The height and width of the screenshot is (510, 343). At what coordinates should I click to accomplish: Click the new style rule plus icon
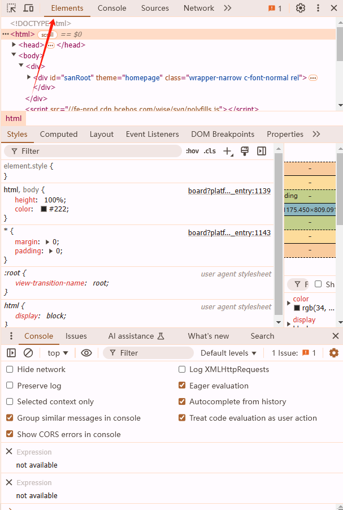pyautogui.click(x=228, y=151)
